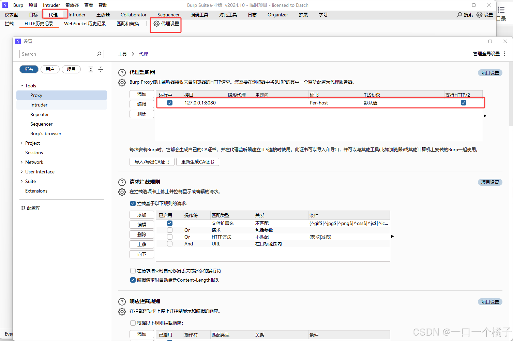Collapse all settings tree sections icon
The image size is (513, 341).
pyautogui.click(x=101, y=69)
